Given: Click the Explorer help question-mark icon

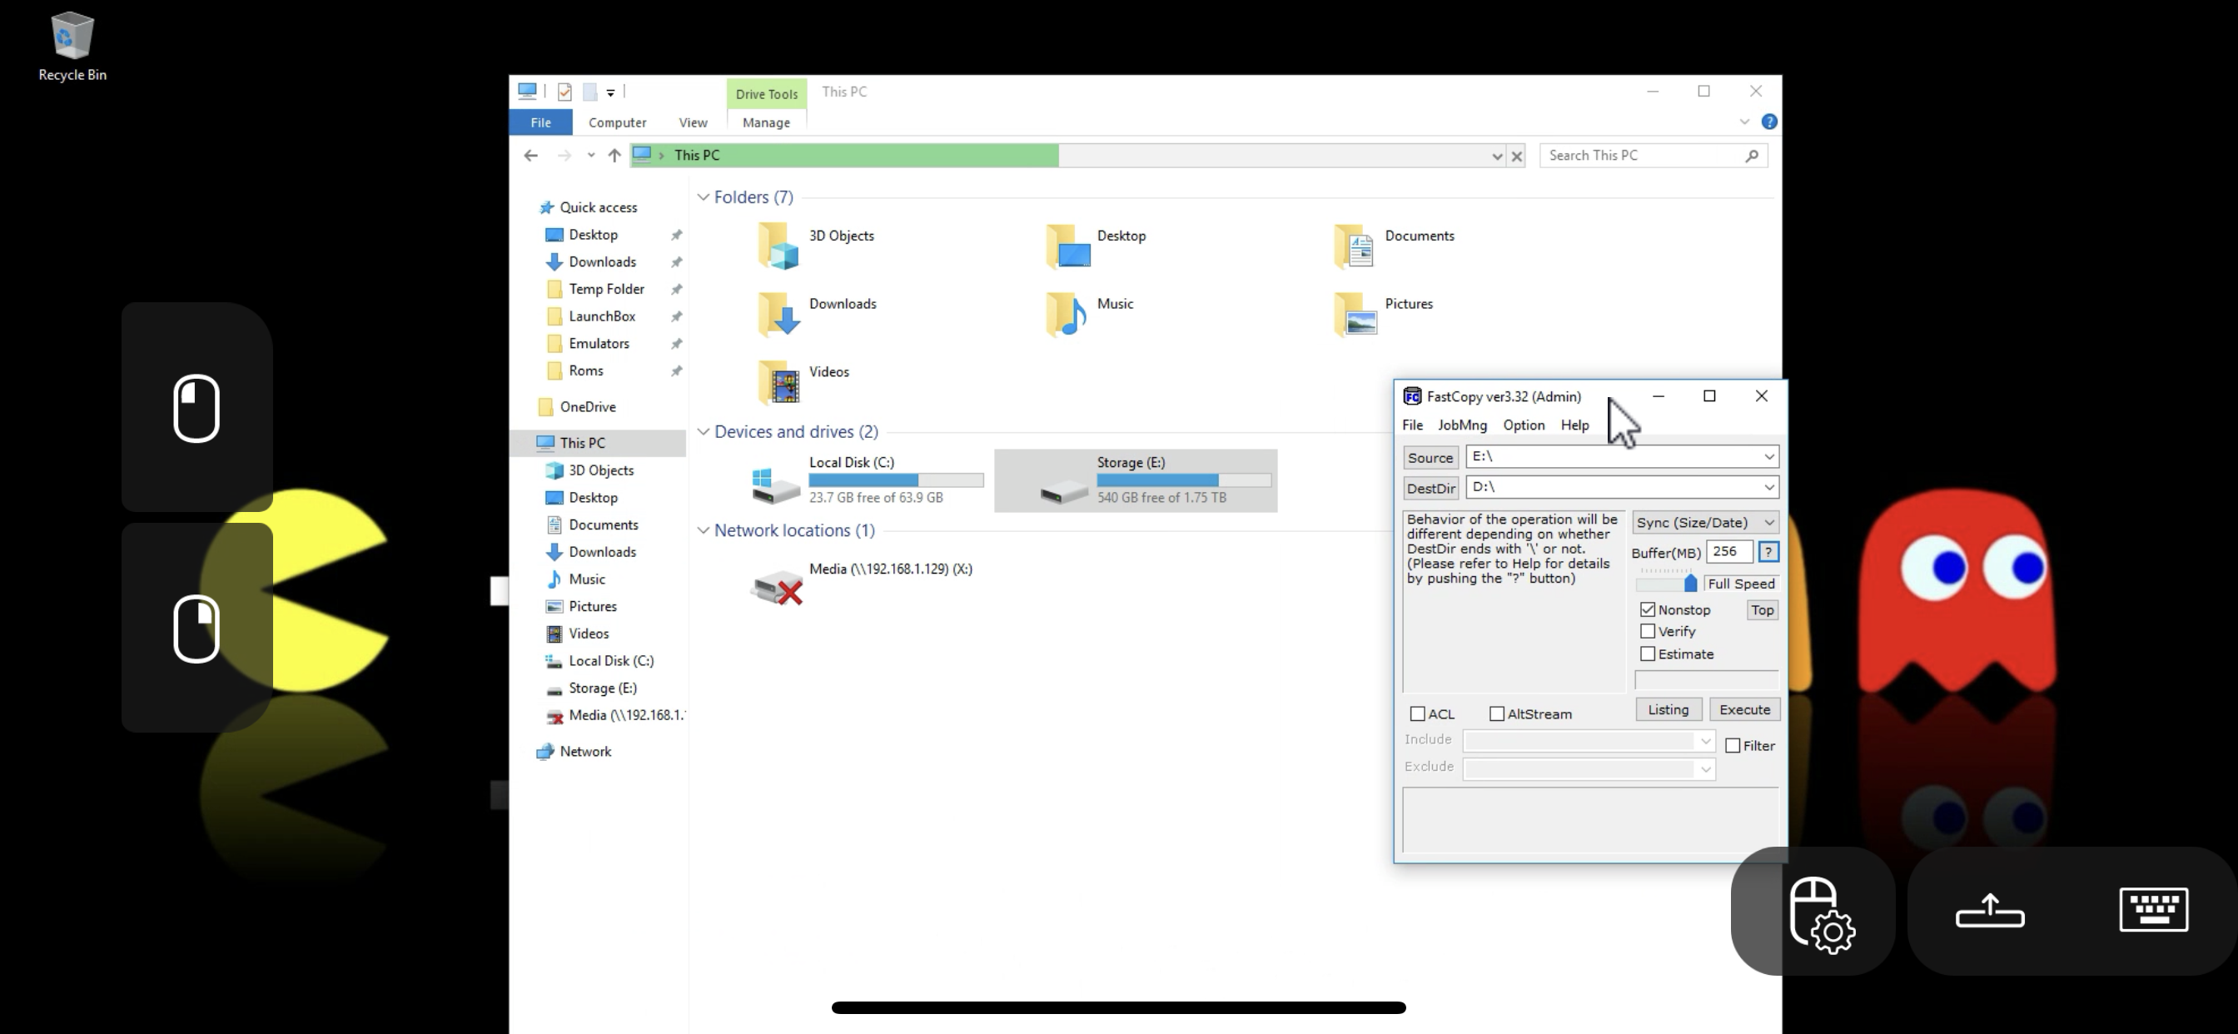Looking at the screenshot, I should point(1769,122).
